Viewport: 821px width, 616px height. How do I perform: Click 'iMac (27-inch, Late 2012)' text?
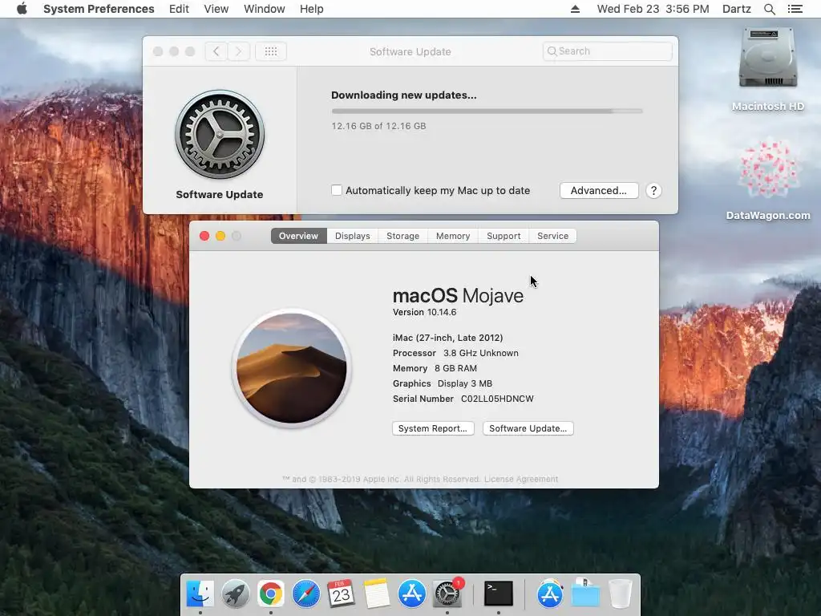click(x=447, y=338)
